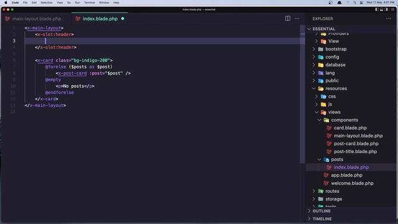398x224 pixels.
Task: Click the routes folder icon
Action: coord(321,191)
